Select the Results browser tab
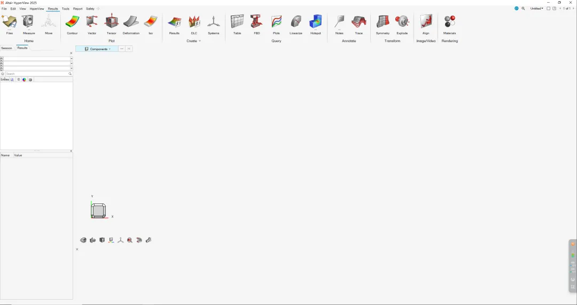 point(22,48)
